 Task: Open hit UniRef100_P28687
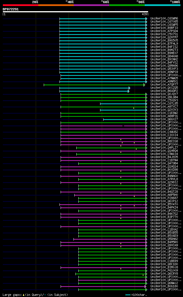164,198
